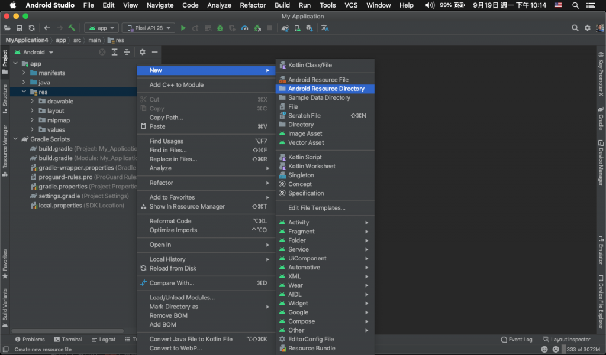Select Sample Data Directory option
Screen dimensions: 606x355
click(325, 97)
